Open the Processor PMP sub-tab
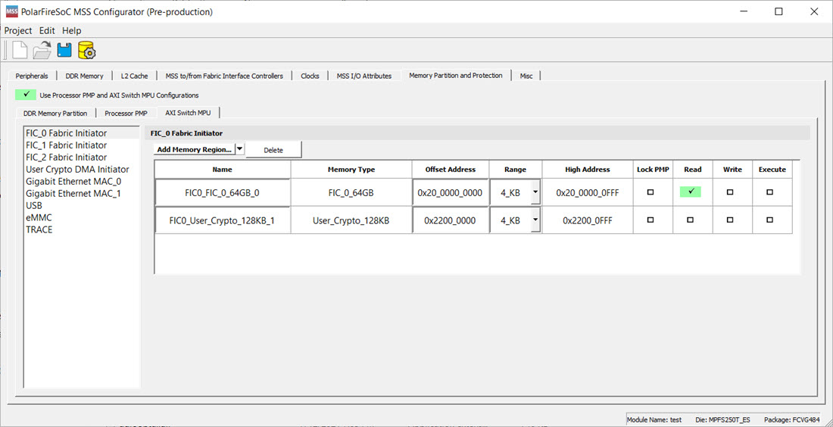833x427 pixels. [127, 113]
